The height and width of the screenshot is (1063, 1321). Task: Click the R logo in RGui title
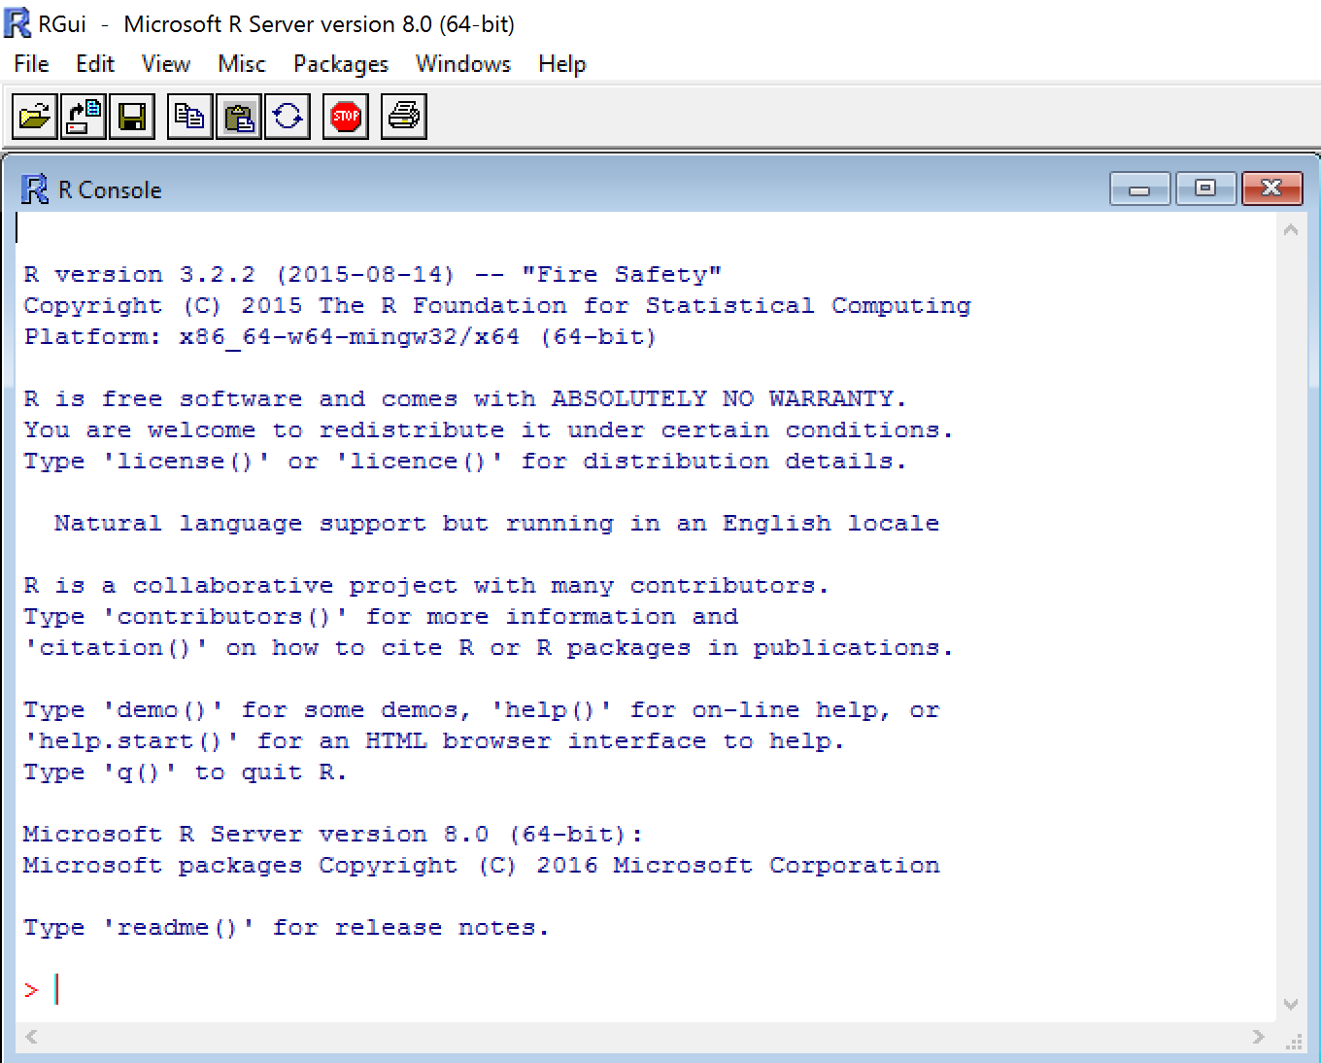17,22
